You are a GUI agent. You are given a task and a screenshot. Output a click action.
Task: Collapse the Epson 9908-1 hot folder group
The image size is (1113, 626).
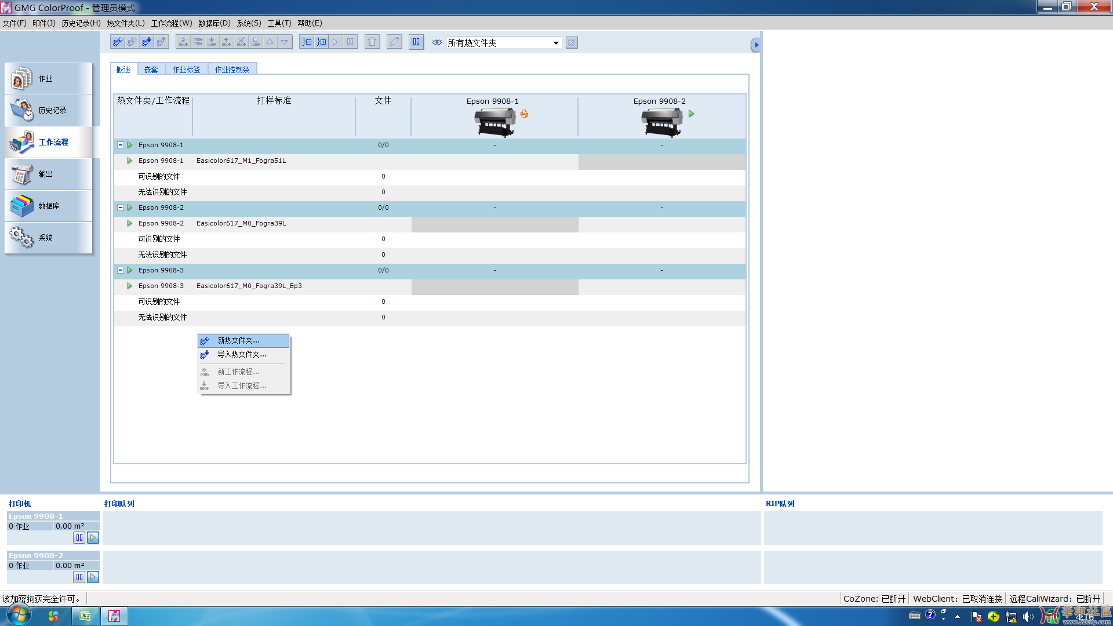pyautogui.click(x=121, y=145)
